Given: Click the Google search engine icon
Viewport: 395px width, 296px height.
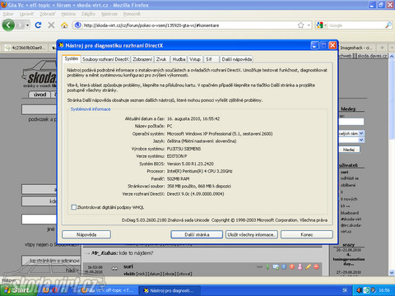Looking at the screenshot, I should point(319,25).
